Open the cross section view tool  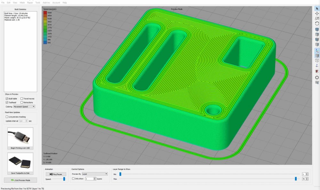click(x=317, y=71)
